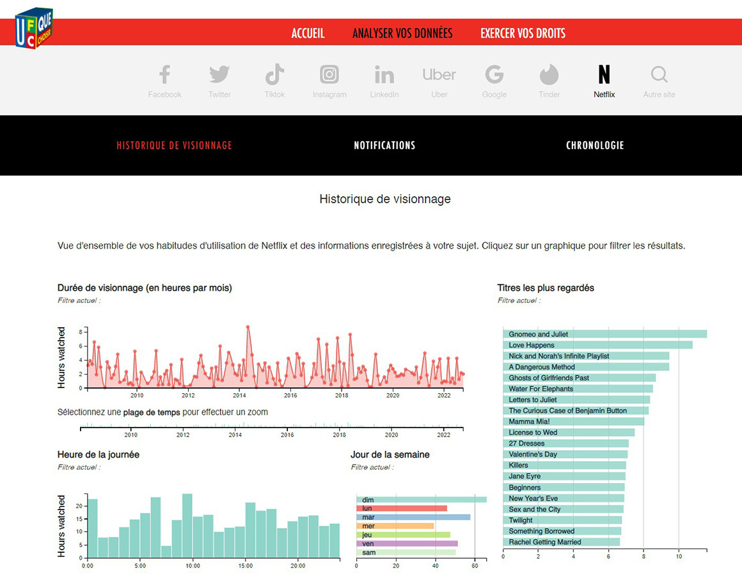Filter weekday chart by purple ven bar
The height and width of the screenshot is (574, 742).
(x=407, y=544)
